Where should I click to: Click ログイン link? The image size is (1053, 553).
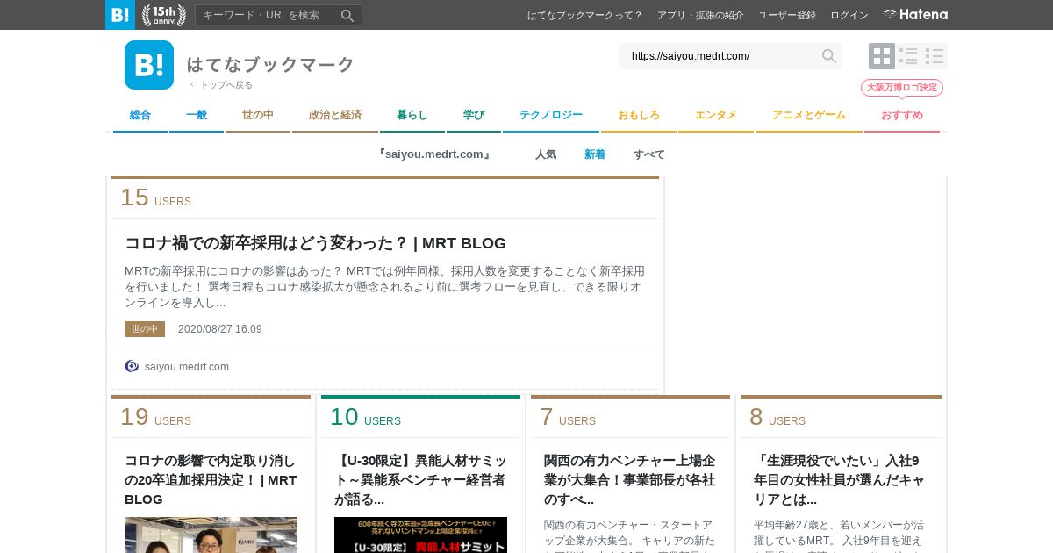click(849, 15)
